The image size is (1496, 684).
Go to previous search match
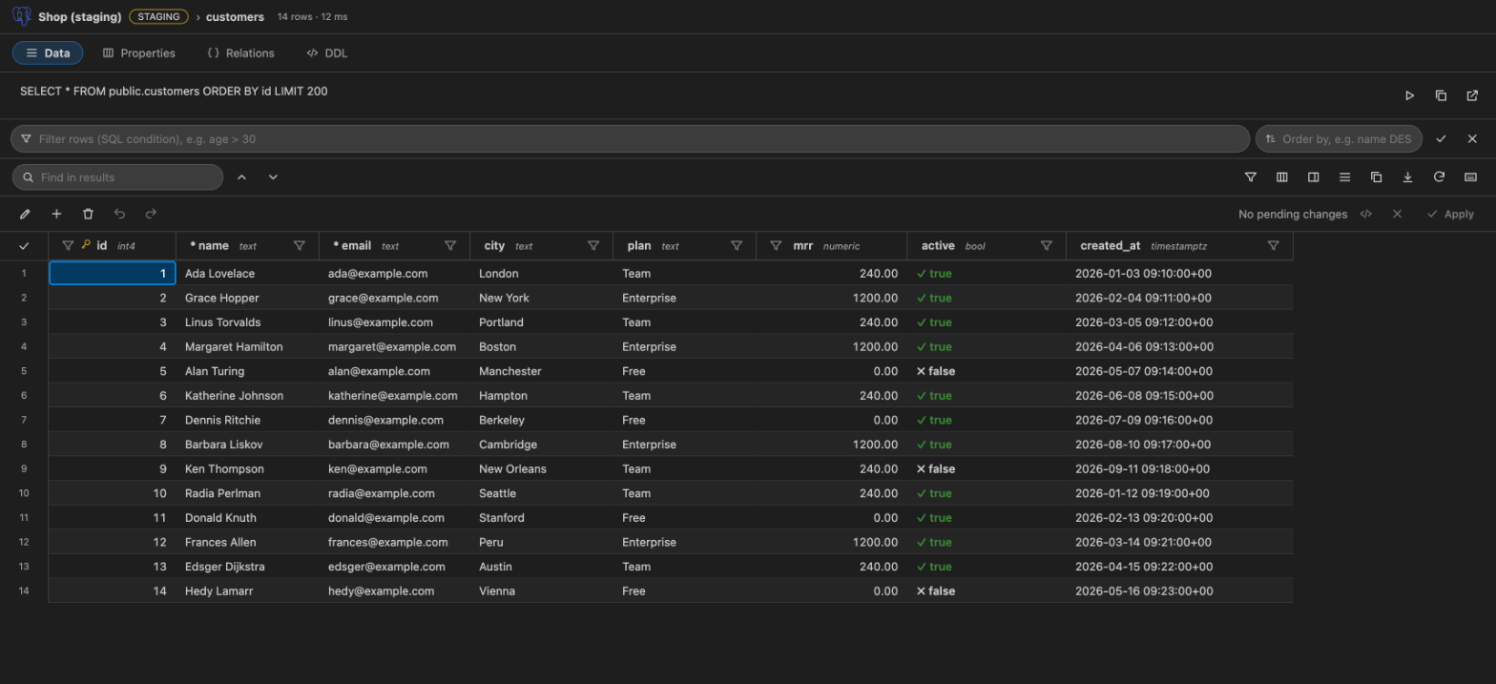(x=241, y=177)
